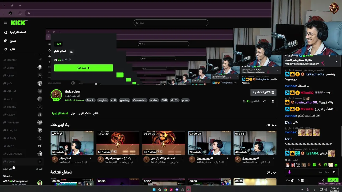Go to the home page in the sidebar
This screenshot has height=192, width=342.
15,32
